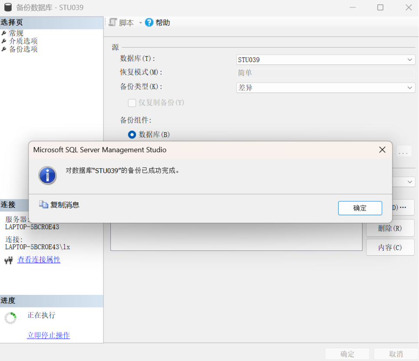419x361 pixels.
Task: Open the 数据库 STU039 dropdown
Action: tap(326, 60)
